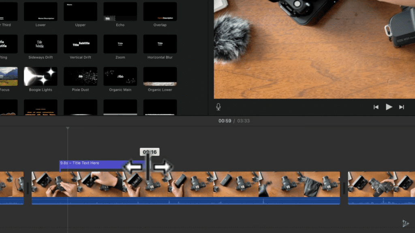Click the video preview in the viewer
The width and height of the screenshot is (415, 233).
(x=314, y=49)
